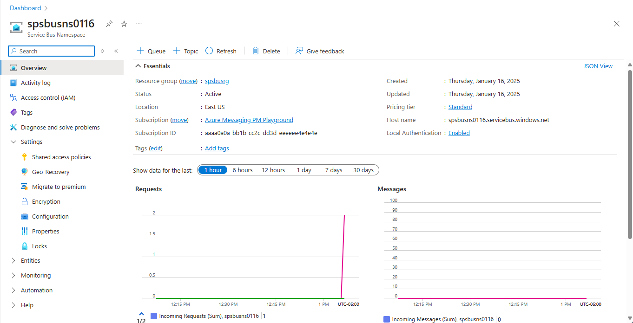Expand the Monitoring section
This screenshot has width=633, height=323.
coord(35,275)
